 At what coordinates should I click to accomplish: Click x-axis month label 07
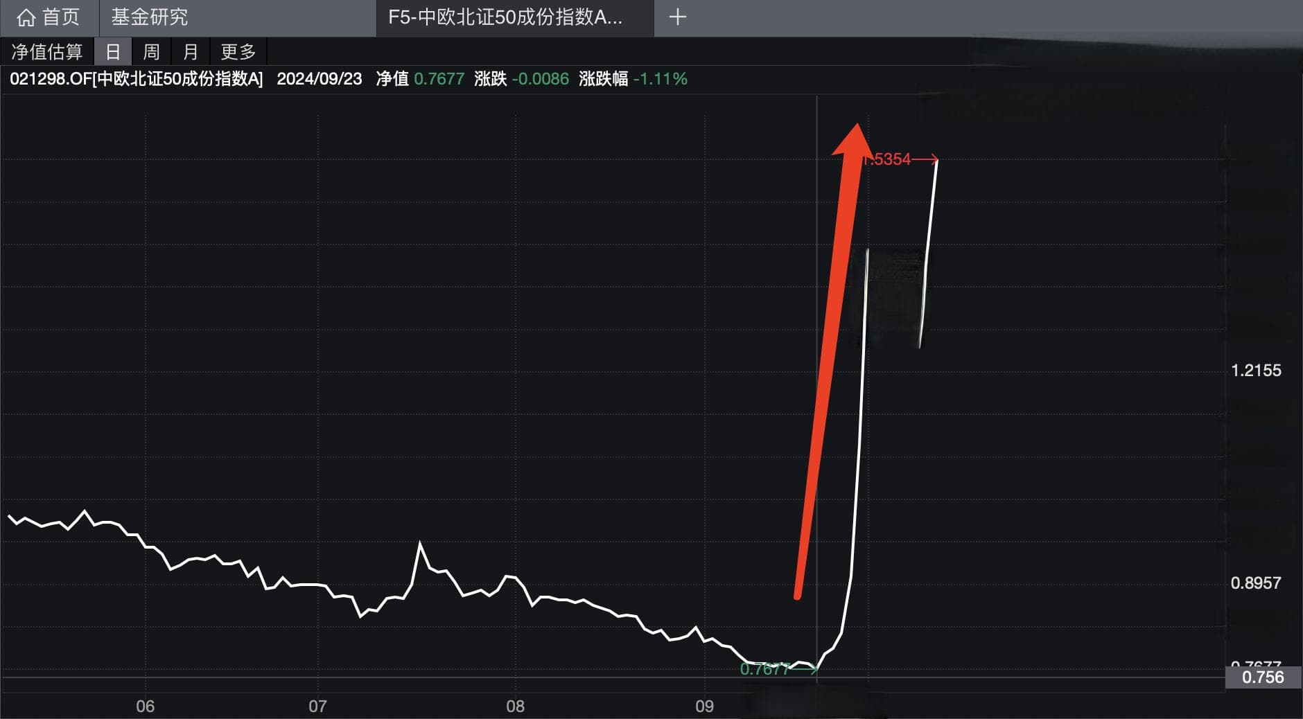coord(317,707)
